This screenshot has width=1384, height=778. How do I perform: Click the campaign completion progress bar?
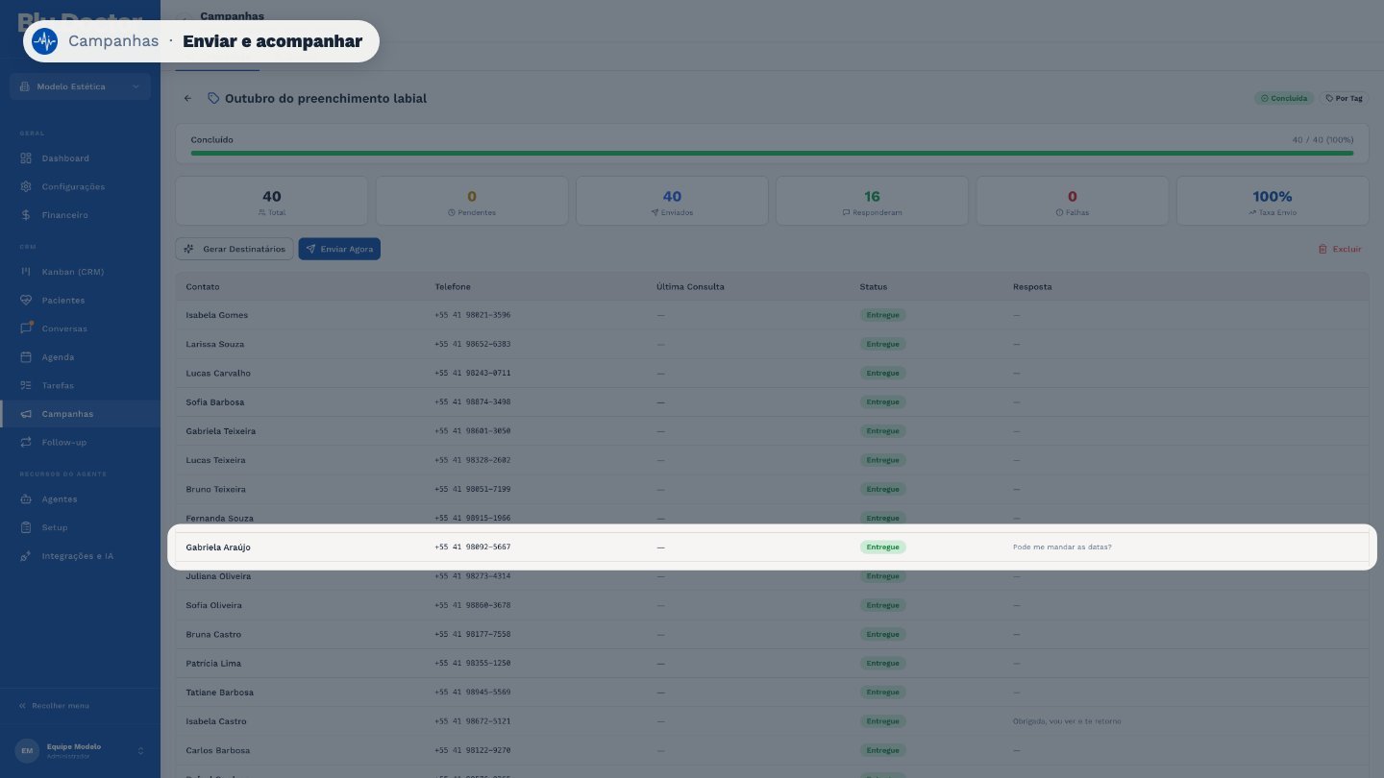(772, 153)
